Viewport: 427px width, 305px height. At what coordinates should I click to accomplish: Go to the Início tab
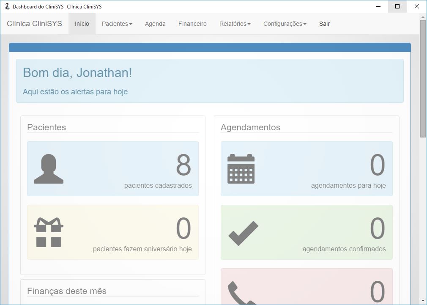(x=82, y=24)
